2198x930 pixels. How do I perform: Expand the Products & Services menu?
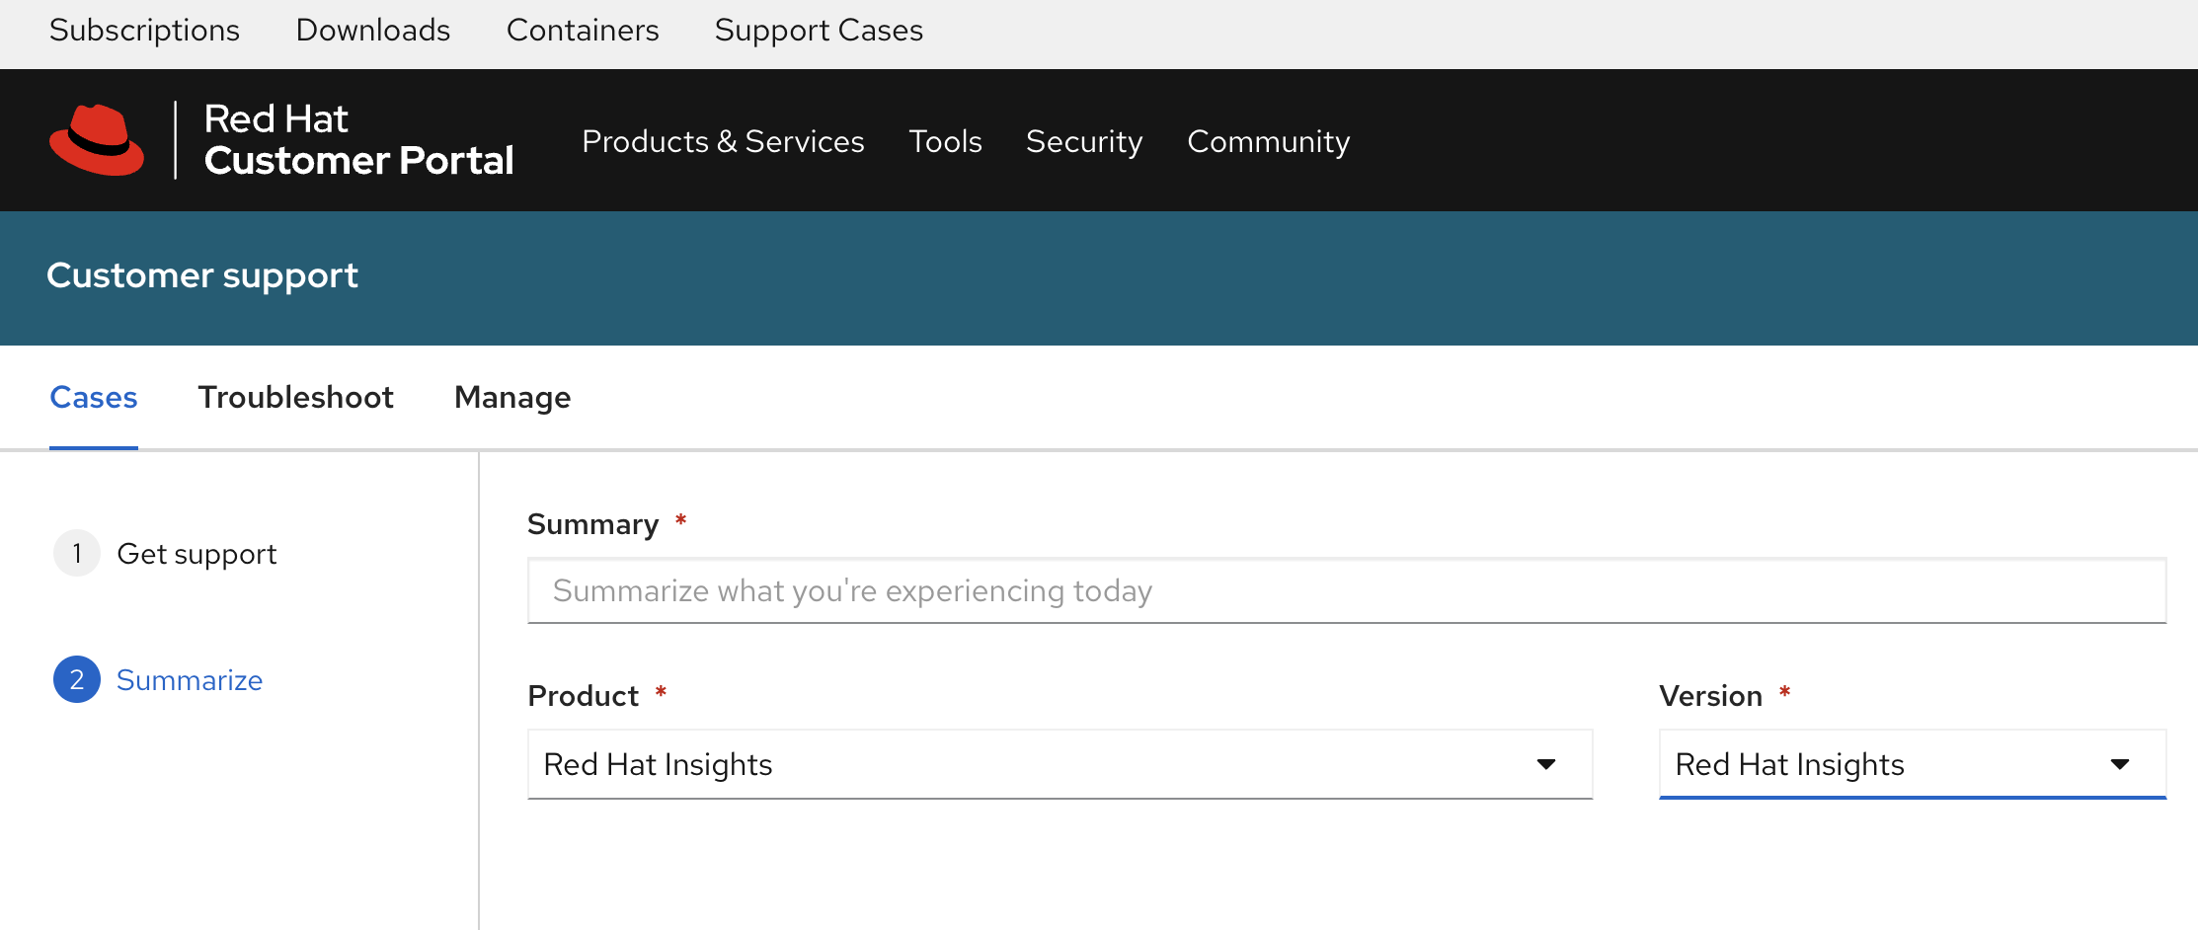point(723,142)
